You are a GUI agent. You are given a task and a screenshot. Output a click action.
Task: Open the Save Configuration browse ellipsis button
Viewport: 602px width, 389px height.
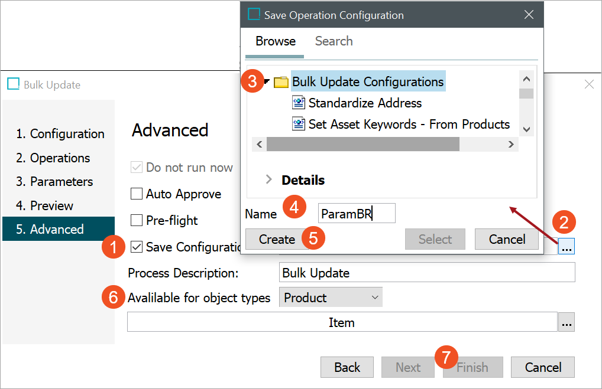point(567,246)
